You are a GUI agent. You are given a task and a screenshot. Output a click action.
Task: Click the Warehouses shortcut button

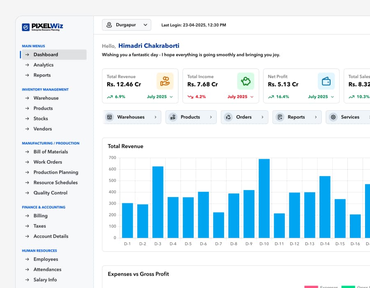(x=132, y=117)
